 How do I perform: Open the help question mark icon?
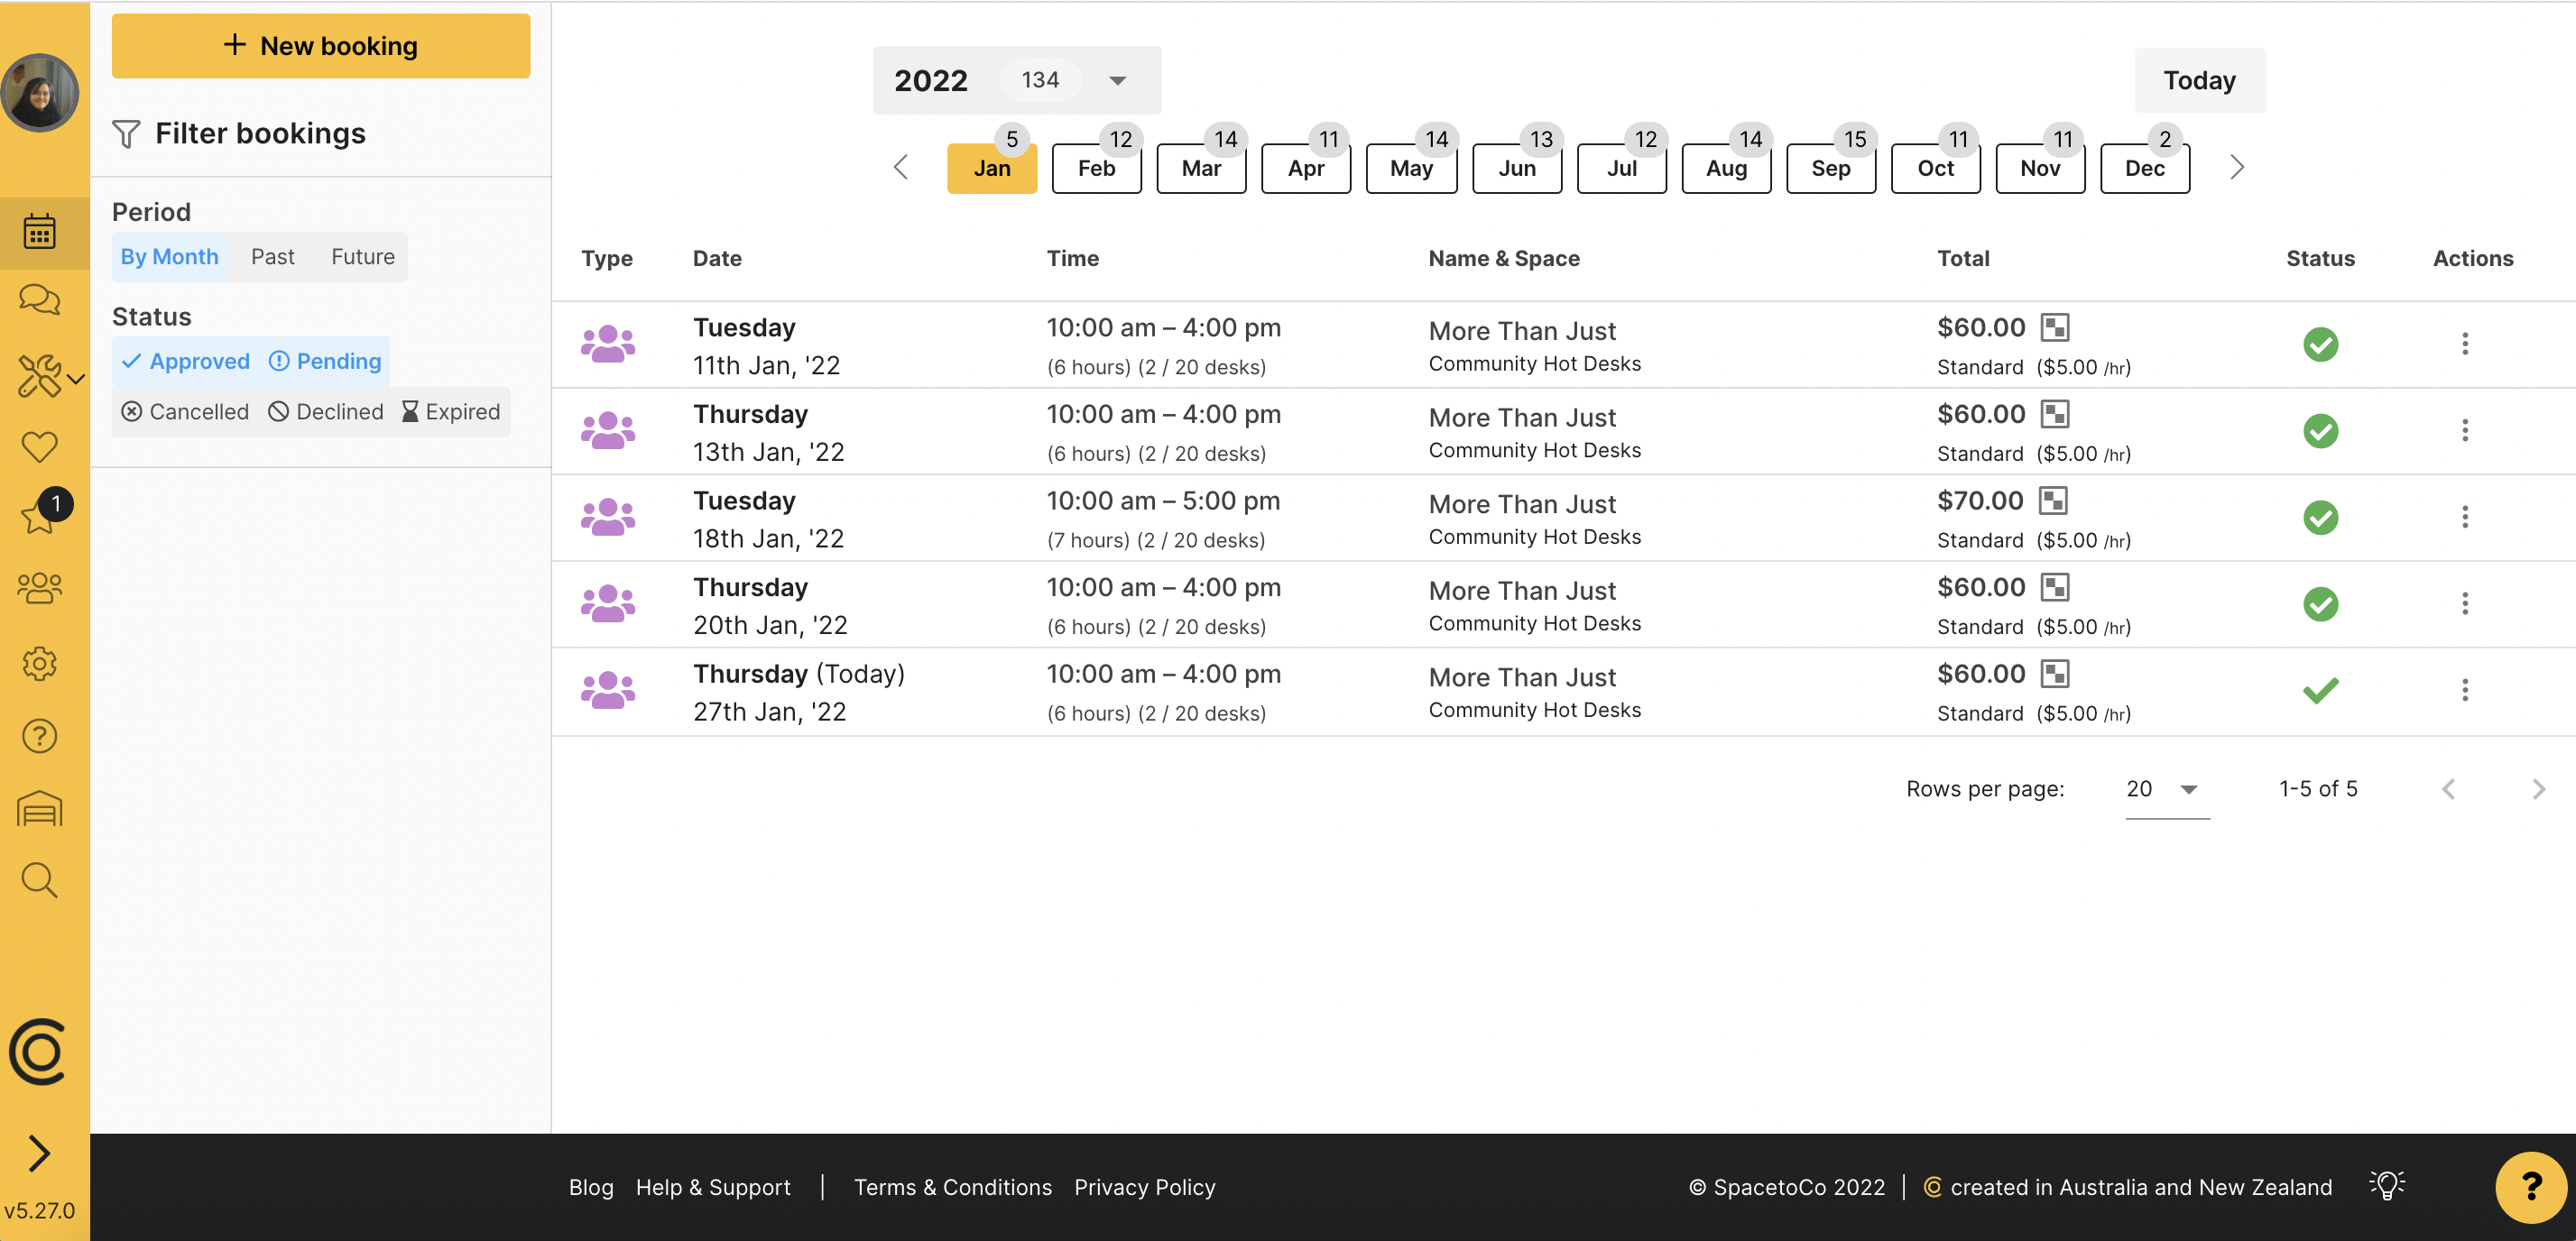(40, 737)
